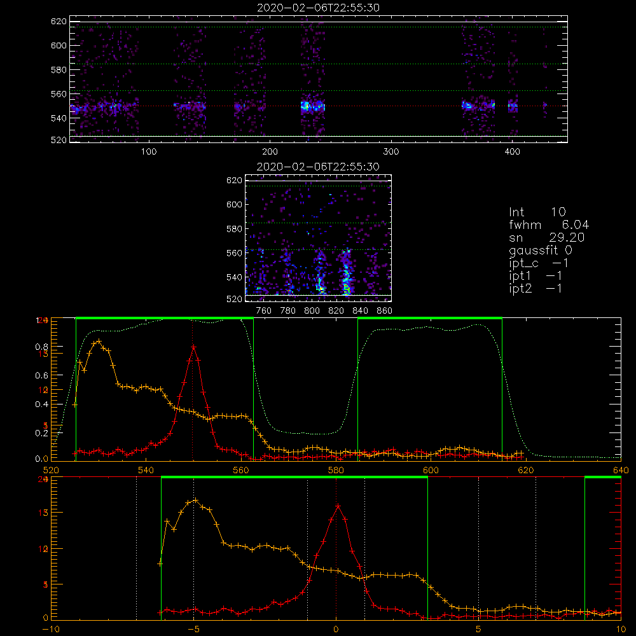Image resolution: width=636 pixels, height=636 pixels.
Task: Click y-axis label 580 on top spectrogram
Action: point(59,70)
